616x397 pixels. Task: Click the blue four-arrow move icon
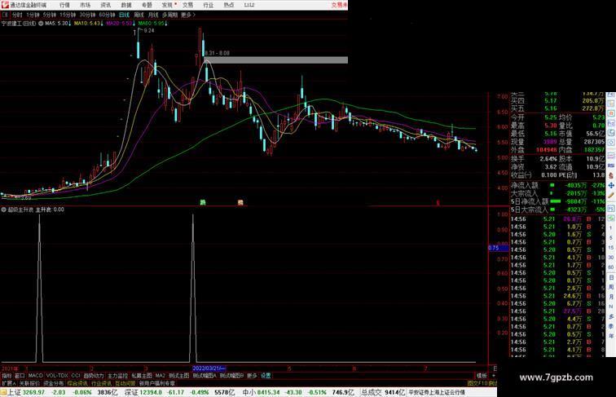(x=611, y=185)
